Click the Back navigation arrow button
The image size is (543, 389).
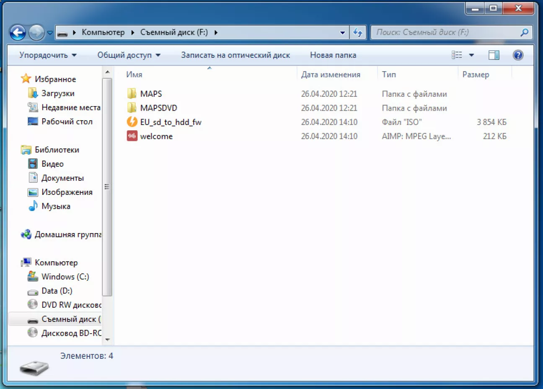18,32
